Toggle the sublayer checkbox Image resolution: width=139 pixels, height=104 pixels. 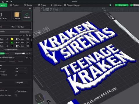[16, 75]
